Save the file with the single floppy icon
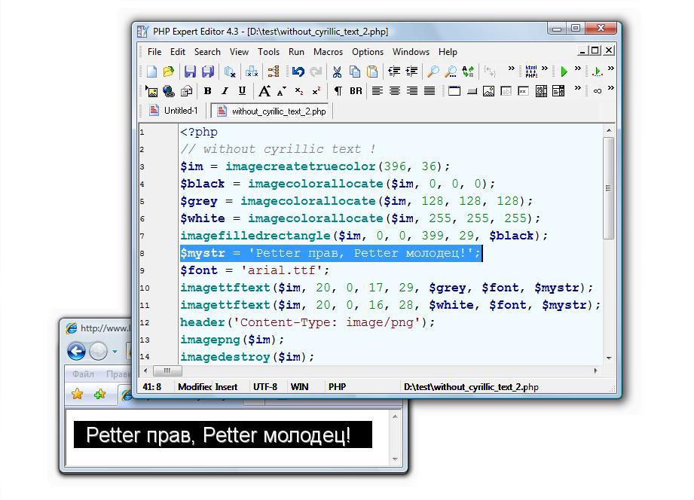Image resolution: width=694 pixels, height=500 pixels. tap(191, 72)
